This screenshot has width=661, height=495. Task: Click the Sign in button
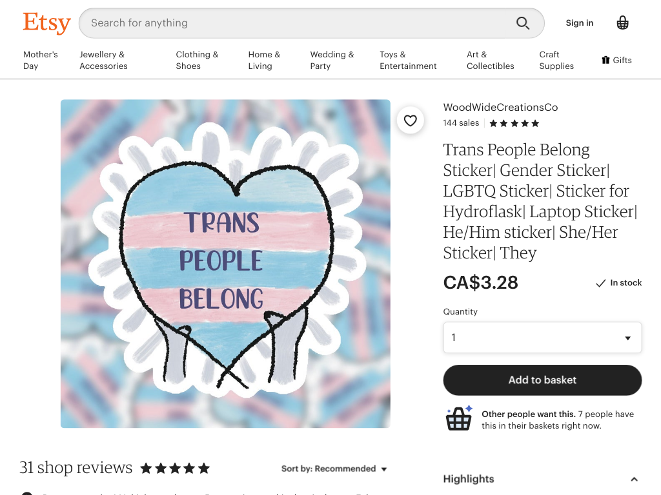(579, 23)
